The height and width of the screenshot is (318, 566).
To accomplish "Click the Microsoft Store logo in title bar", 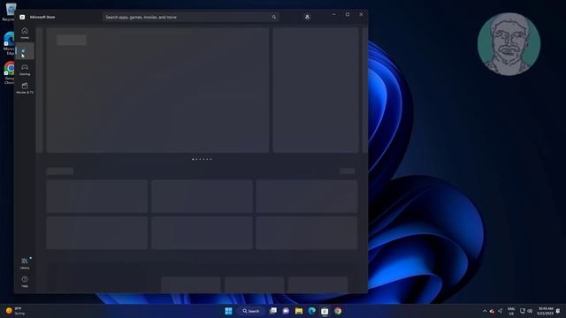I will coord(22,17).
